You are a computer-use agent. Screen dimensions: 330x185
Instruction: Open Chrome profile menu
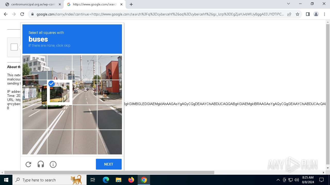coord(316,14)
